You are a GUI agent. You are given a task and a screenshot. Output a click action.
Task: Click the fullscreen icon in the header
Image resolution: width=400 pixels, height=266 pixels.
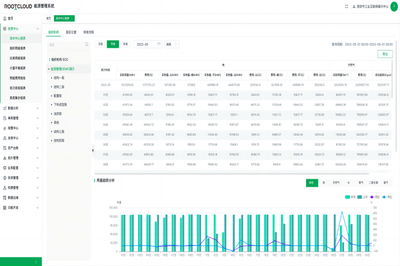pyautogui.click(x=347, y=5)
